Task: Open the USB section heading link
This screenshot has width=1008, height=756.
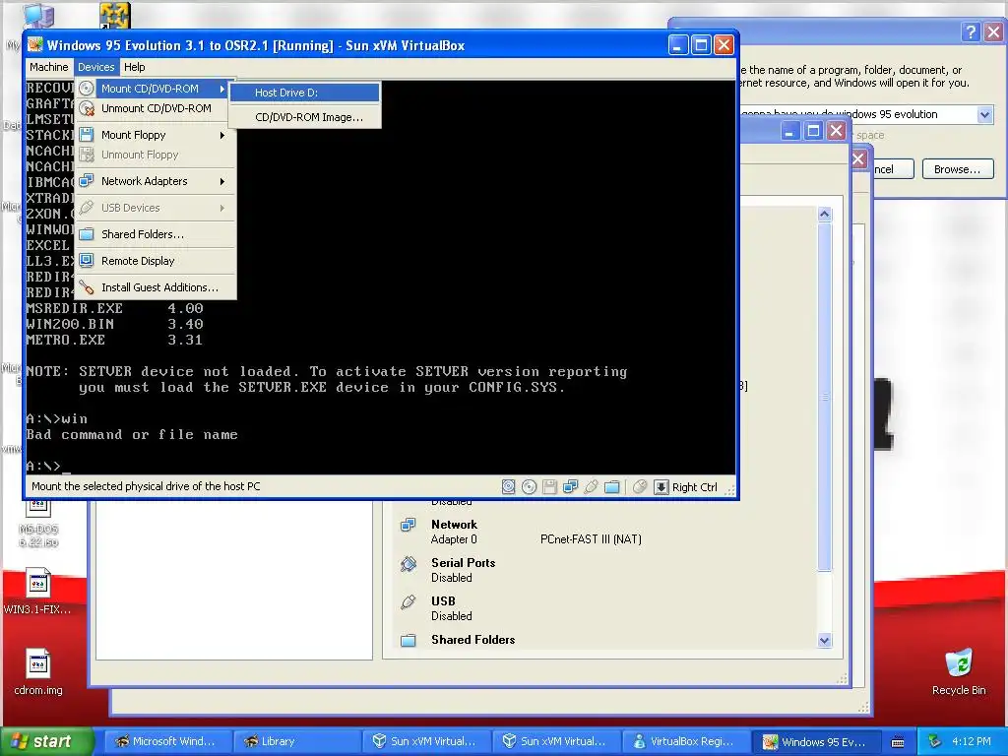Action: point(443,601)
